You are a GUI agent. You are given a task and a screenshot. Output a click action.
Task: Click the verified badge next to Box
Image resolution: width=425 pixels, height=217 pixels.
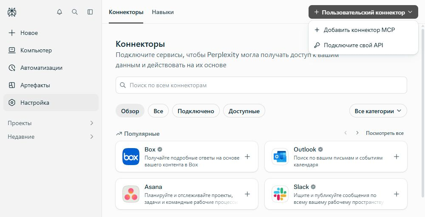click(160, 149)
